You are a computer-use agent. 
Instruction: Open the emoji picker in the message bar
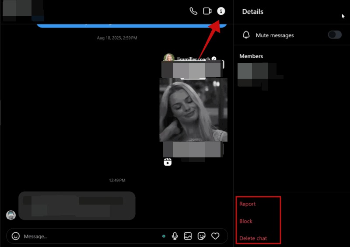point(16,236)
